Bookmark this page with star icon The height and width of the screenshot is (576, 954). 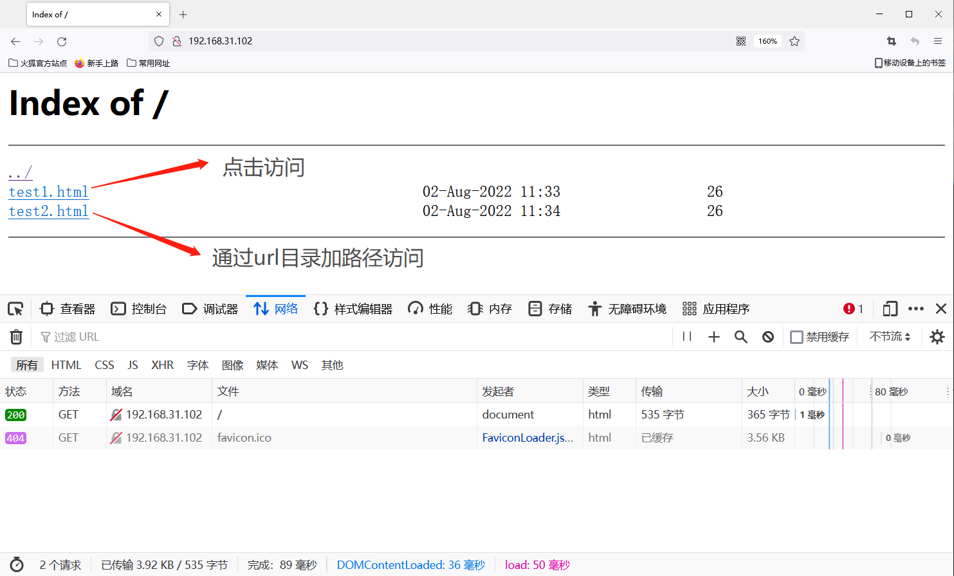(794, 41)
